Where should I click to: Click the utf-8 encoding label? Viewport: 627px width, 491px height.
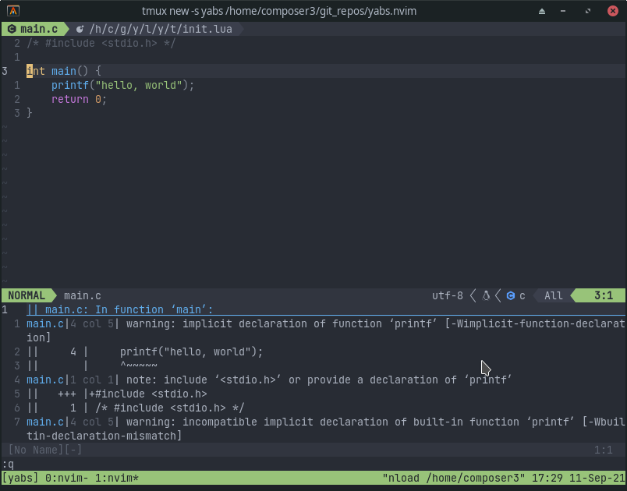click(x=448, y=295)
